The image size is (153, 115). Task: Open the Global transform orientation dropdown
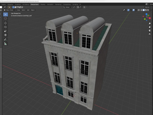68,7
